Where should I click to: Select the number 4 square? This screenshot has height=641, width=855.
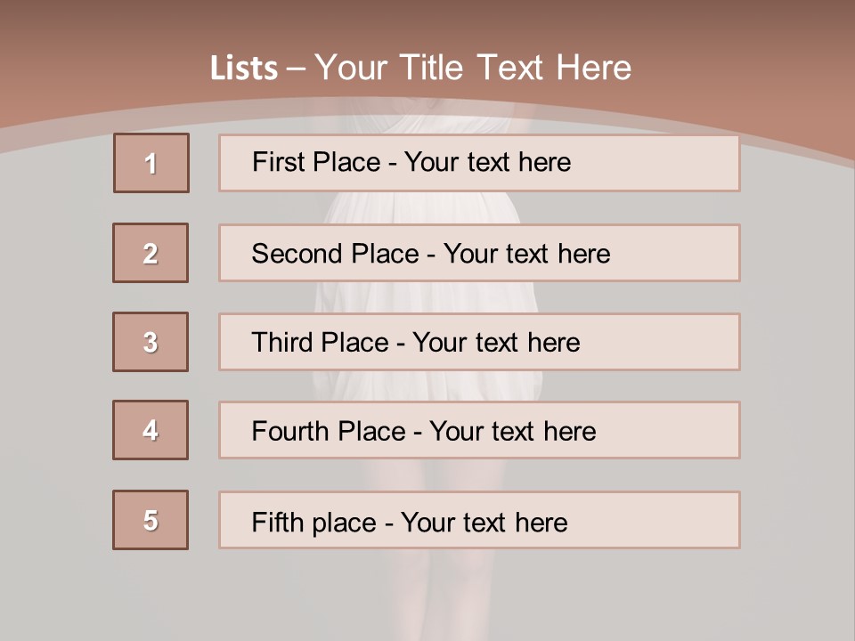151,430
